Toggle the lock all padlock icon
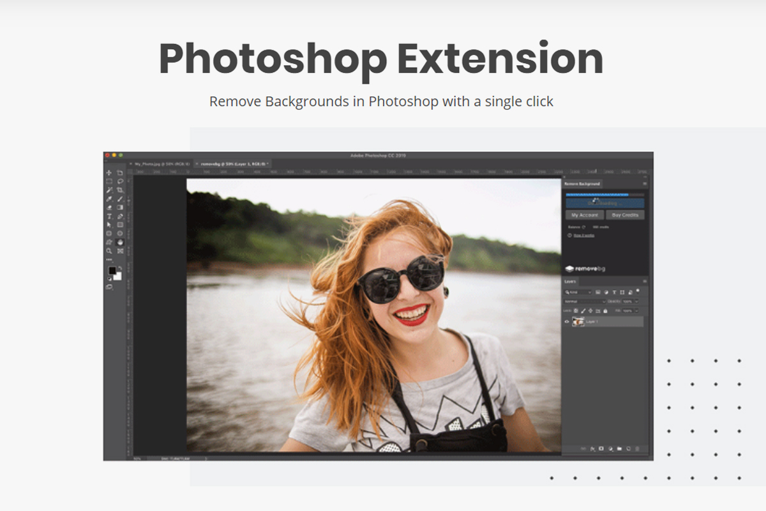This screenshot has height=511, width=766. click(605, 311)
